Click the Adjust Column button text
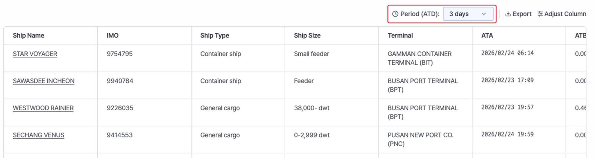The width and height of the screenshot is (595, 158). 565,14
